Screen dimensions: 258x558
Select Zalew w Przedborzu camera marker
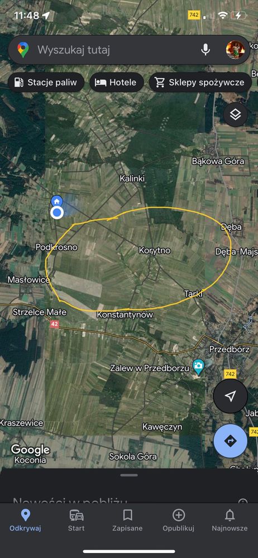tap(198, 366)
